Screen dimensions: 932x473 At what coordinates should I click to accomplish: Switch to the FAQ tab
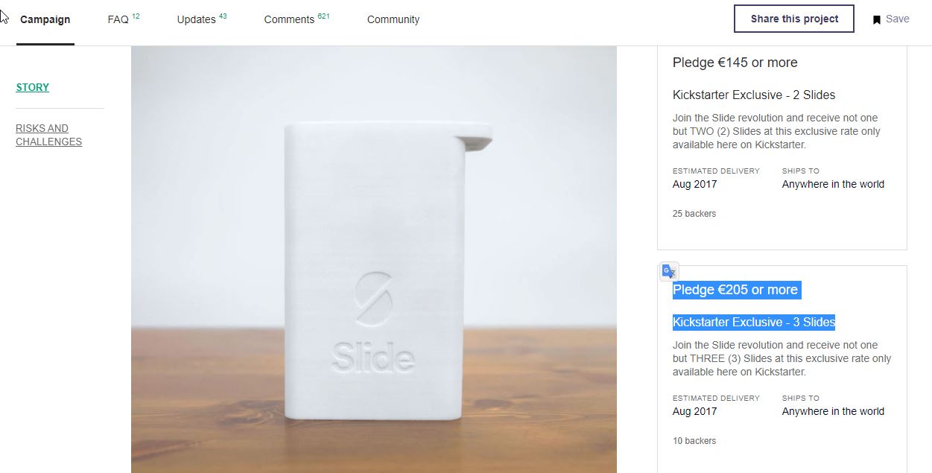[x=124, y=19]
